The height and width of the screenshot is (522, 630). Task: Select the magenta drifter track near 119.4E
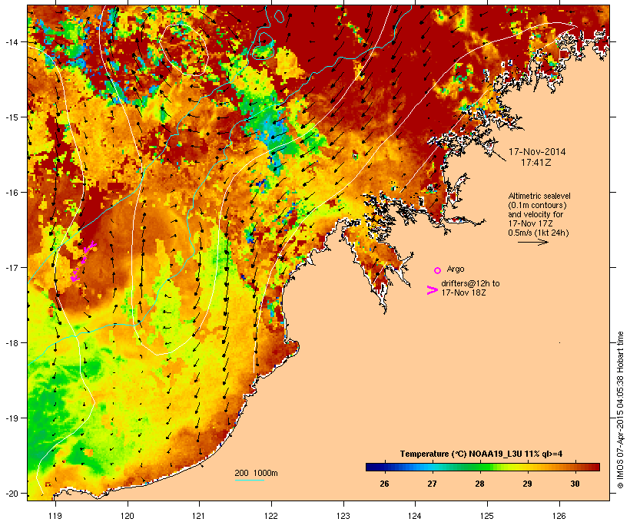83,262
